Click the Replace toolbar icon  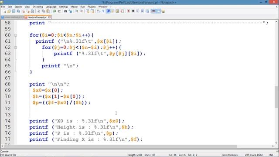point(70,11)
